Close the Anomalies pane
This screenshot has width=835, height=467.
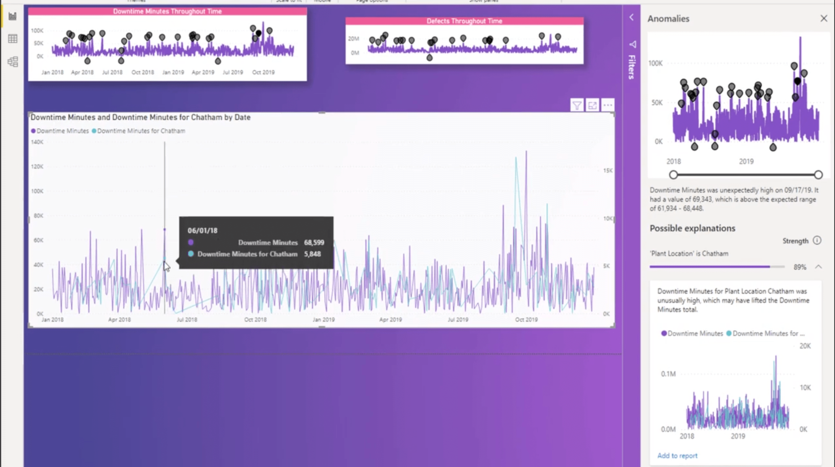point(824,18)
